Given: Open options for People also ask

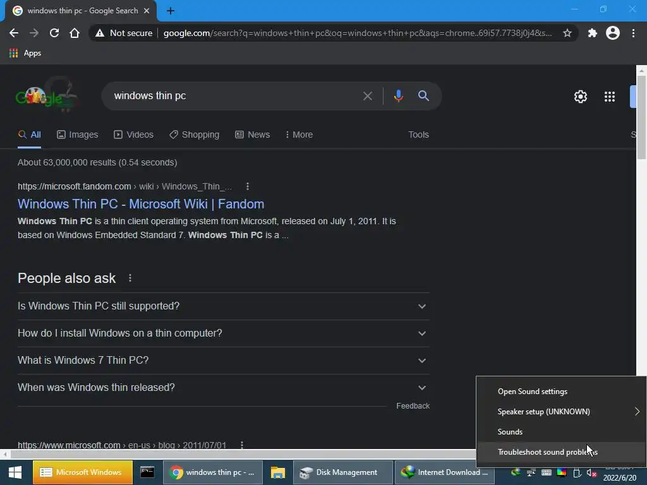Looking at the screenshot, I should coord(130,278).
